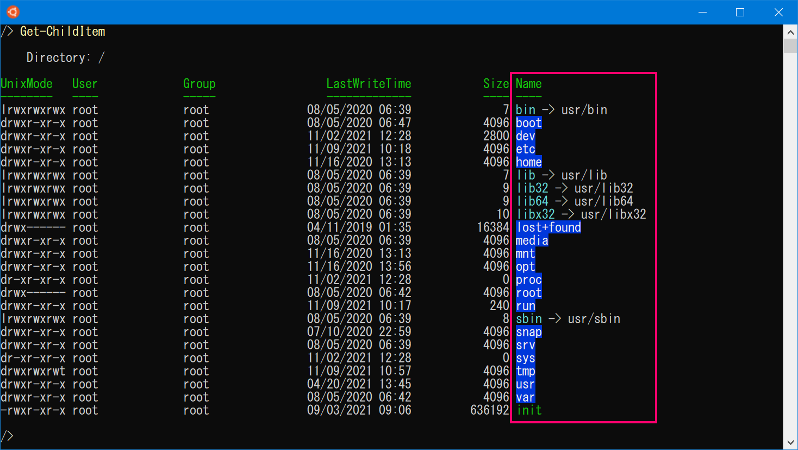The height and width of the screenshot is (450, 798).
Task: Click the lost+found directory name
Action: [x=548, y=227]
